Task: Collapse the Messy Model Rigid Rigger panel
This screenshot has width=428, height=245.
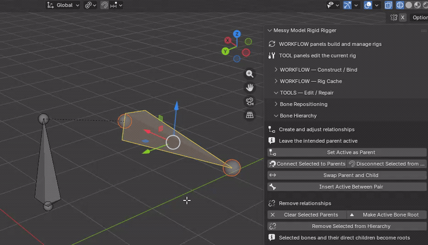Action: (x=270, y=30)
